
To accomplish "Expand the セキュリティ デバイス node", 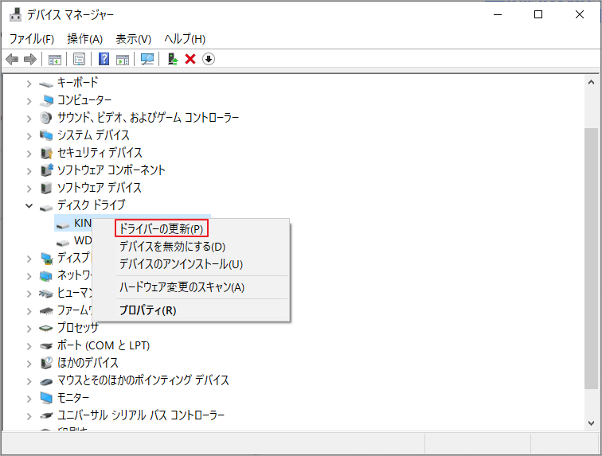I will tap(29, 154).
